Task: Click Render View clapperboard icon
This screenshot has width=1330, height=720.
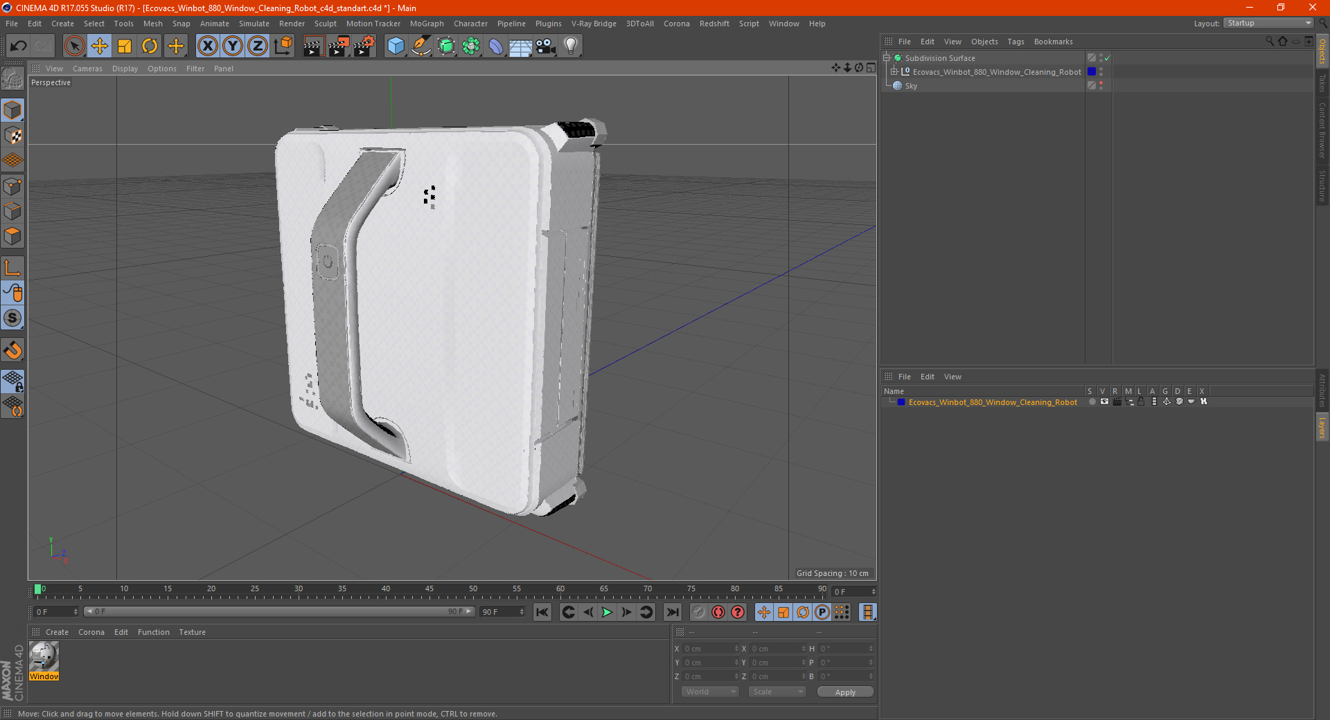Action: coord(313,46)
